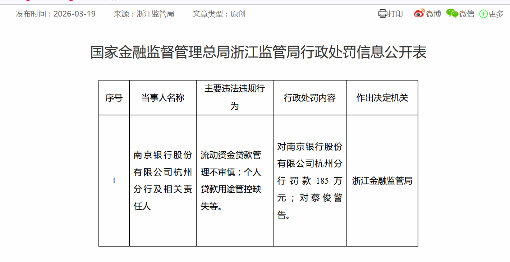Viewport: 510px width, 262px height.
Task: Click the 作出决定机关 column header
Action: tap(382, 98)
